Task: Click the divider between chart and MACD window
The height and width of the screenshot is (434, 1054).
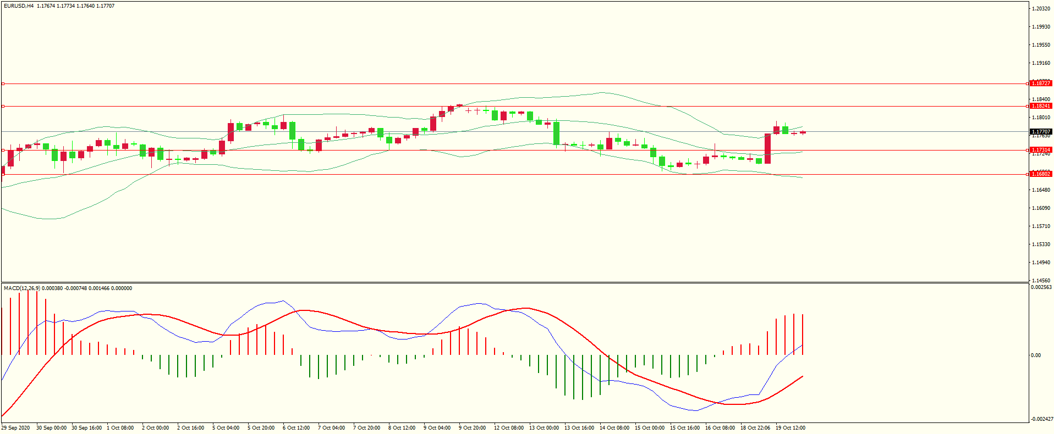Action: (x=514, y=283)
